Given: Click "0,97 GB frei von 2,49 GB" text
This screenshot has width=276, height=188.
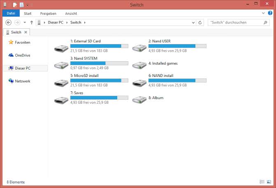Looking at the screenshot, I should [x=89, y=68].
